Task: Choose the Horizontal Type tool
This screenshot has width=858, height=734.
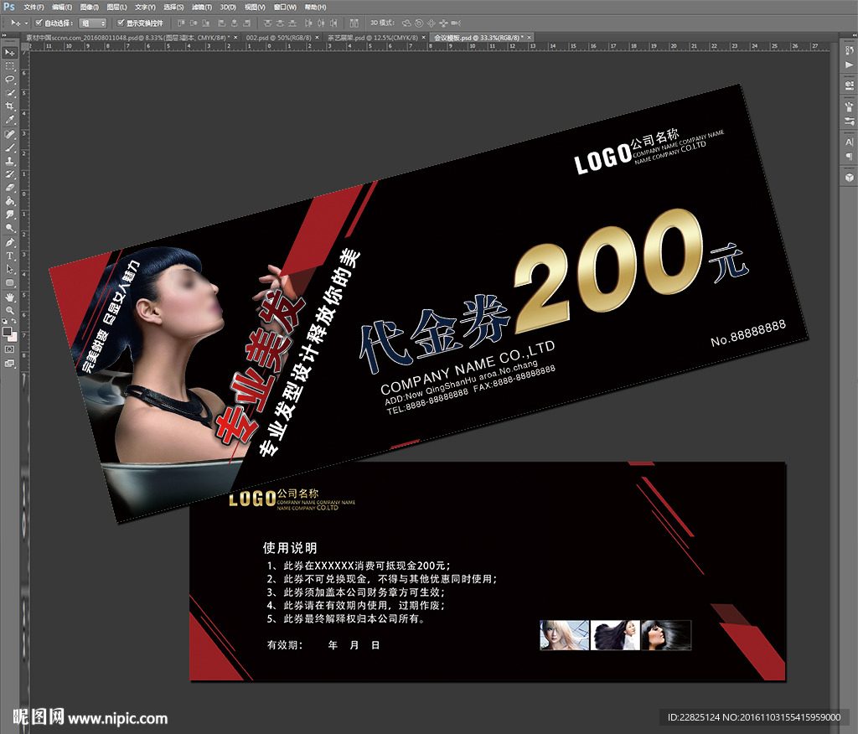Action: (10, 256)
